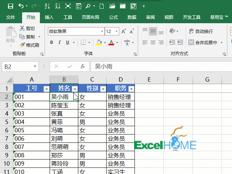232x174 pixels.
Task: Open the 文件 tab
Action: [11, 17]
